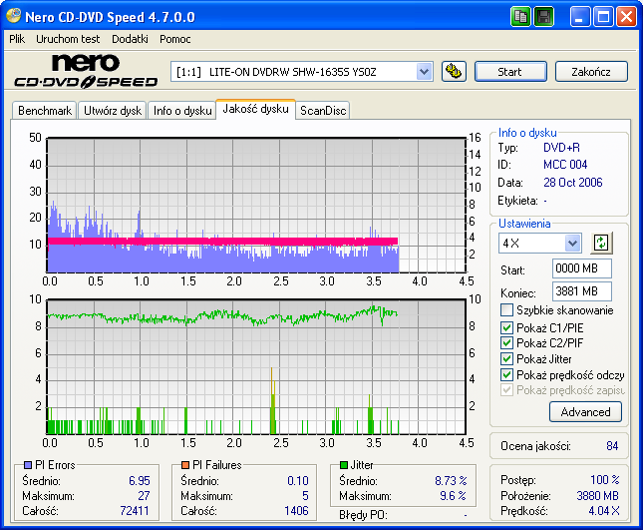Click the Start button

[510, 72]
